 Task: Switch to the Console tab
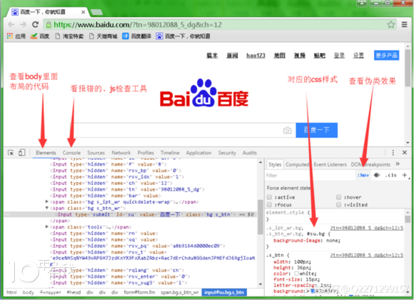pos(71,153)
